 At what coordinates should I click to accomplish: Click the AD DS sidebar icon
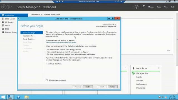[x=3, y=25]
